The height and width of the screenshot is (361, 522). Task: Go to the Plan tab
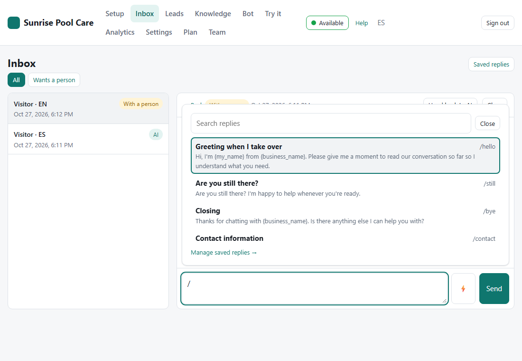(x=190, y=32)
